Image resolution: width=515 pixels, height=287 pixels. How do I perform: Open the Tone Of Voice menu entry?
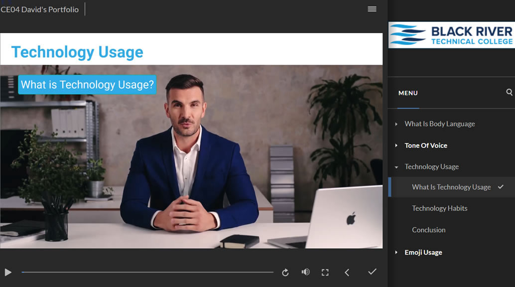(x=426, y=145)
